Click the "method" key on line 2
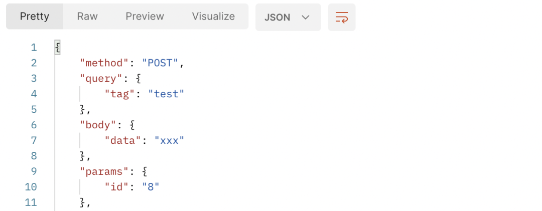The width and height of the screenshot is (542, 211). [102, 63]
